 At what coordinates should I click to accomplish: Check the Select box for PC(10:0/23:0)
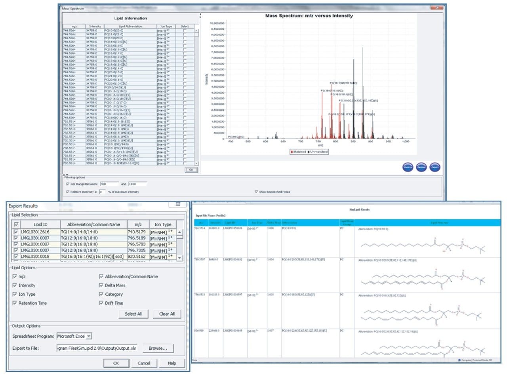coord(185,31)
